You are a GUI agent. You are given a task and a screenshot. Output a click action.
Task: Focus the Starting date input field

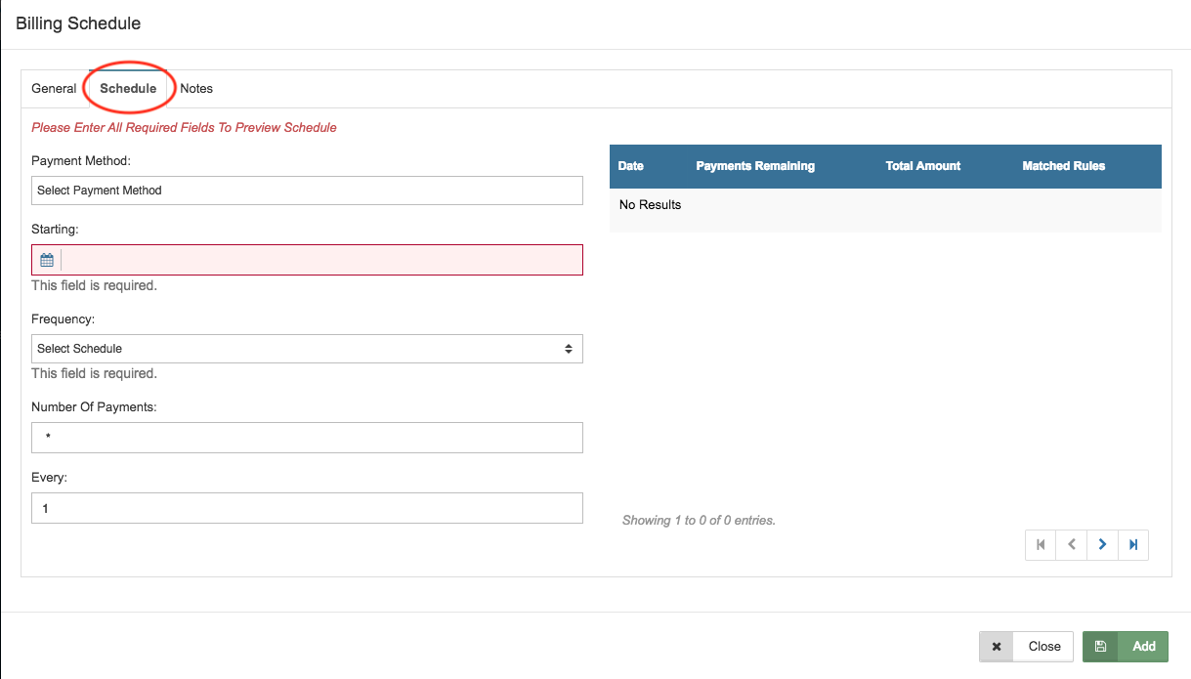[x=320, y=260]
